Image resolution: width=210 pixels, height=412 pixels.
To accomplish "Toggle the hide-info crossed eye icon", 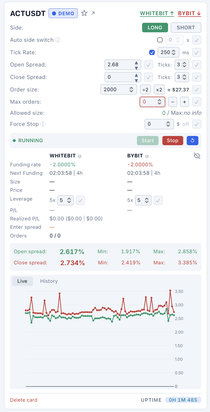I will click(197, 156).
